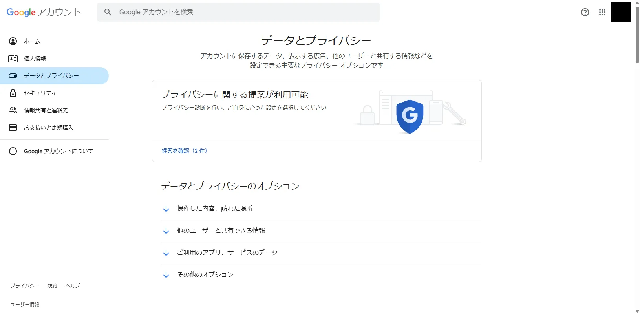Jump to 操作した内容、訪れた場所 section

pos(214,209)
